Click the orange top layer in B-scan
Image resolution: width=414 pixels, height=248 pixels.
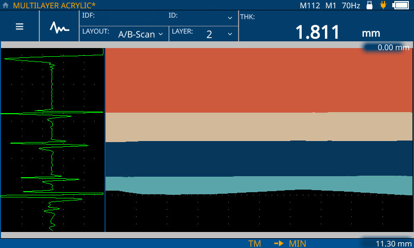point(259,80)
